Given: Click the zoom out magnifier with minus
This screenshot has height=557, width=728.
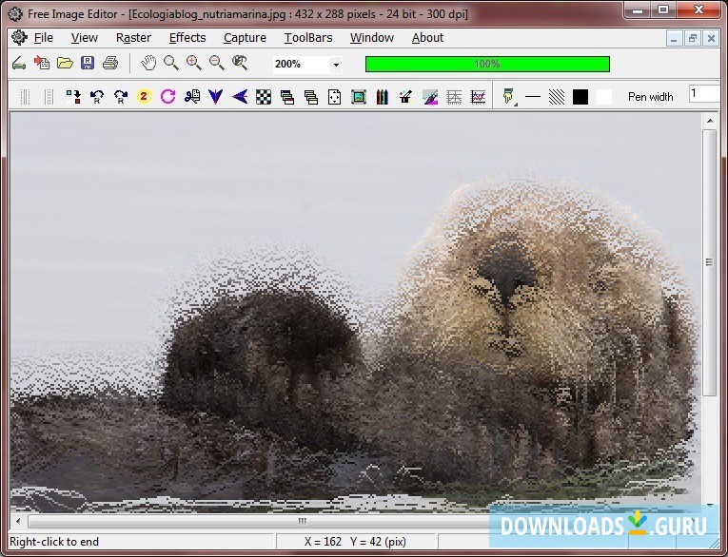Looking at the screenshot, I should 217,64.
